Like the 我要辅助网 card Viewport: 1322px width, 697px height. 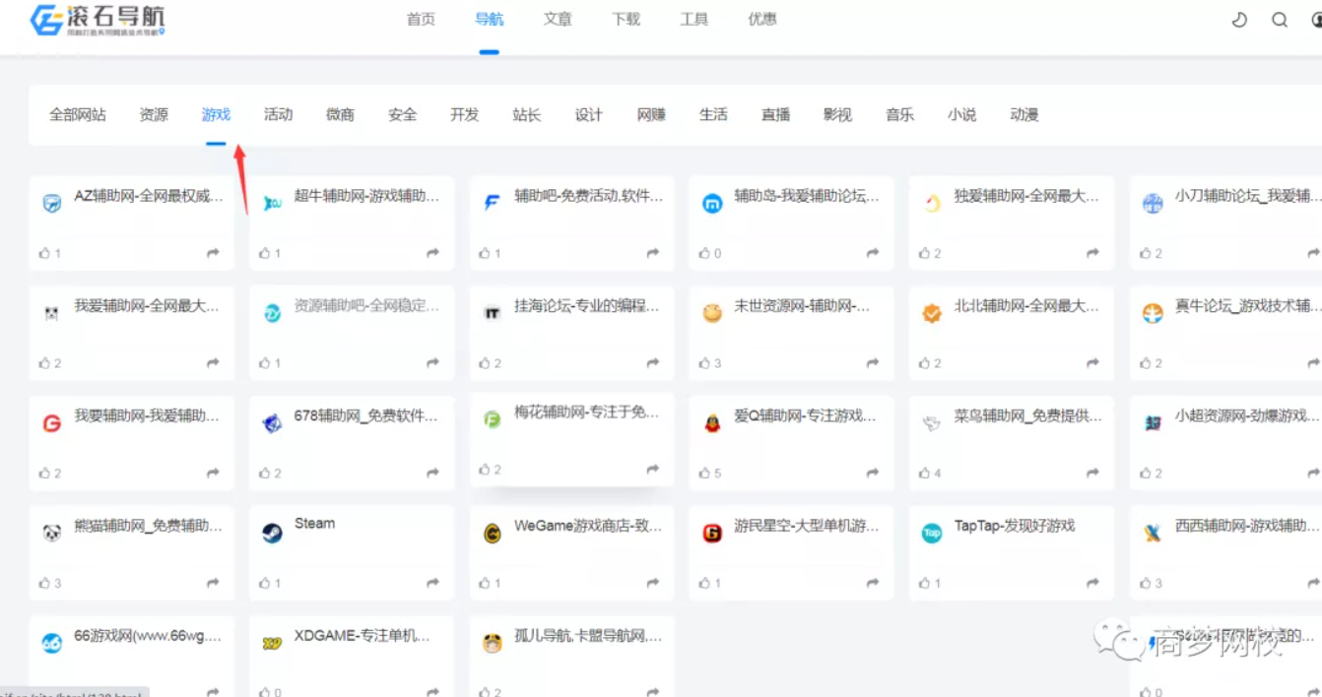(44, 474)
